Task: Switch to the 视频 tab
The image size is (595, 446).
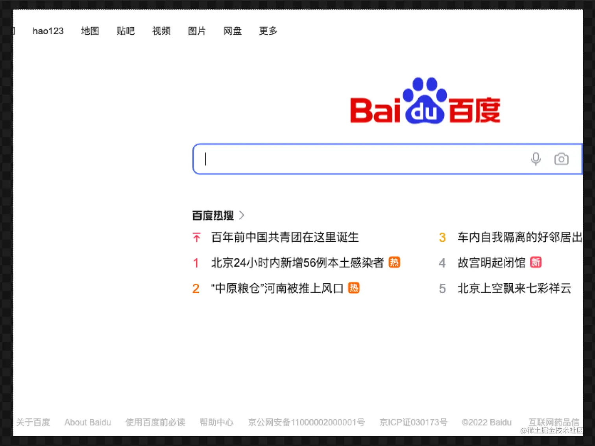Action: coord(161,31)
